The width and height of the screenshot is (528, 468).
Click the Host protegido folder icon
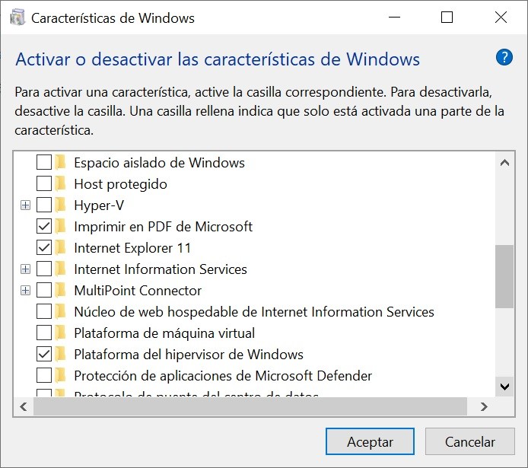tap(61, 183)
